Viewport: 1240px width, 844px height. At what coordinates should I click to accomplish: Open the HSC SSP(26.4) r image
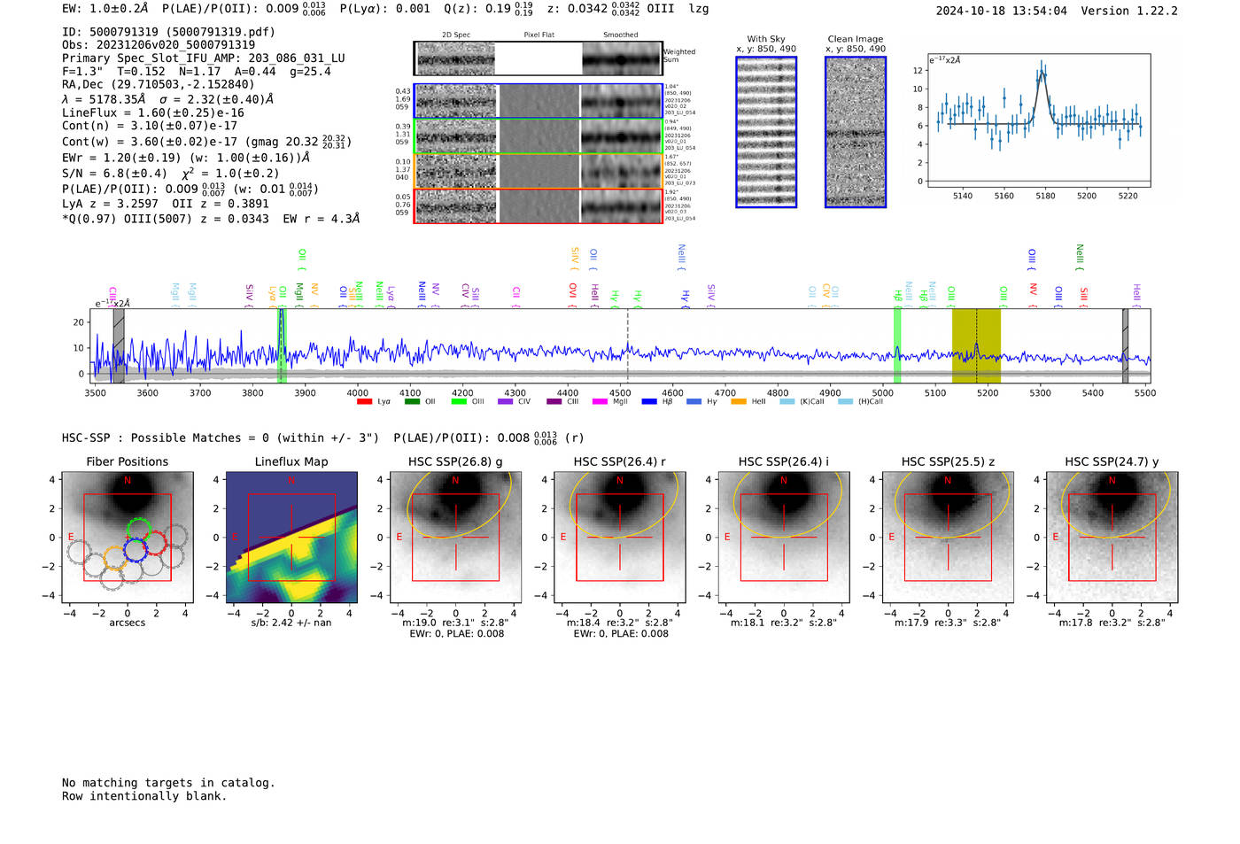pyautogui.click(x=620, y=538)
